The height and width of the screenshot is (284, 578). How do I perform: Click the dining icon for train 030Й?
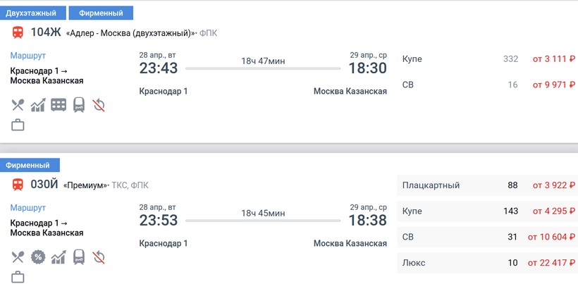pos(18,257)
